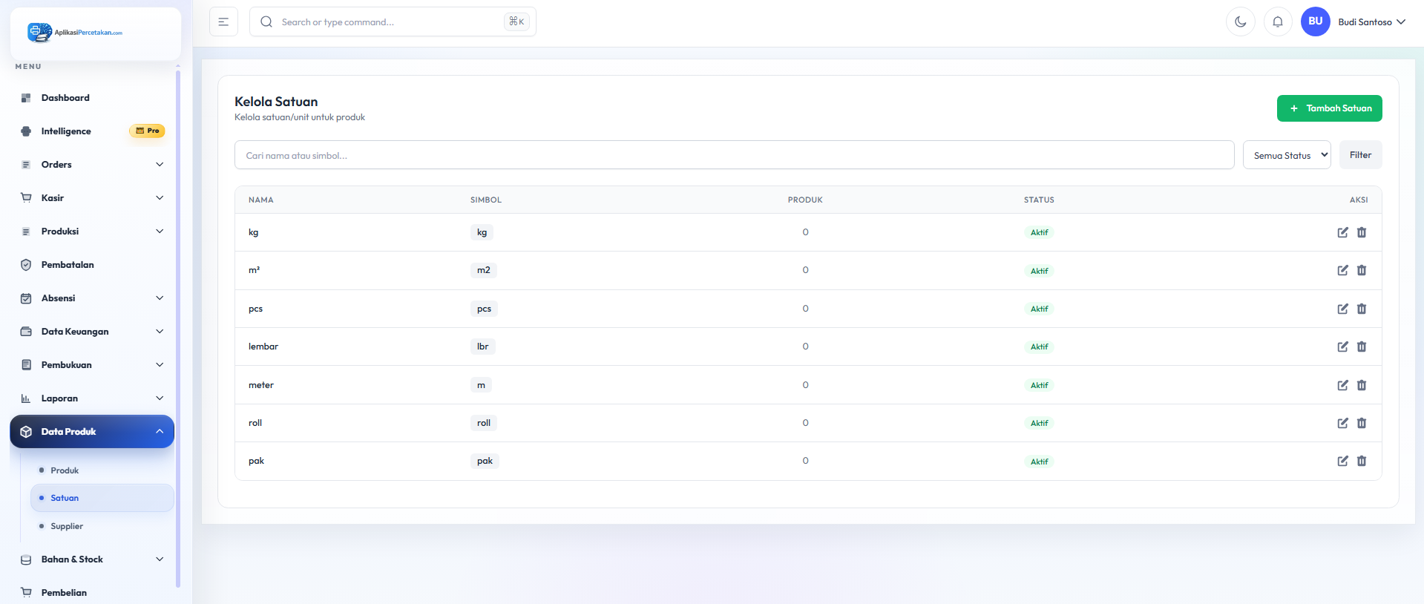This screenshot has height=604, width=1424.
Task: Click the meter name cell
Action: click(x=261, y=385)
